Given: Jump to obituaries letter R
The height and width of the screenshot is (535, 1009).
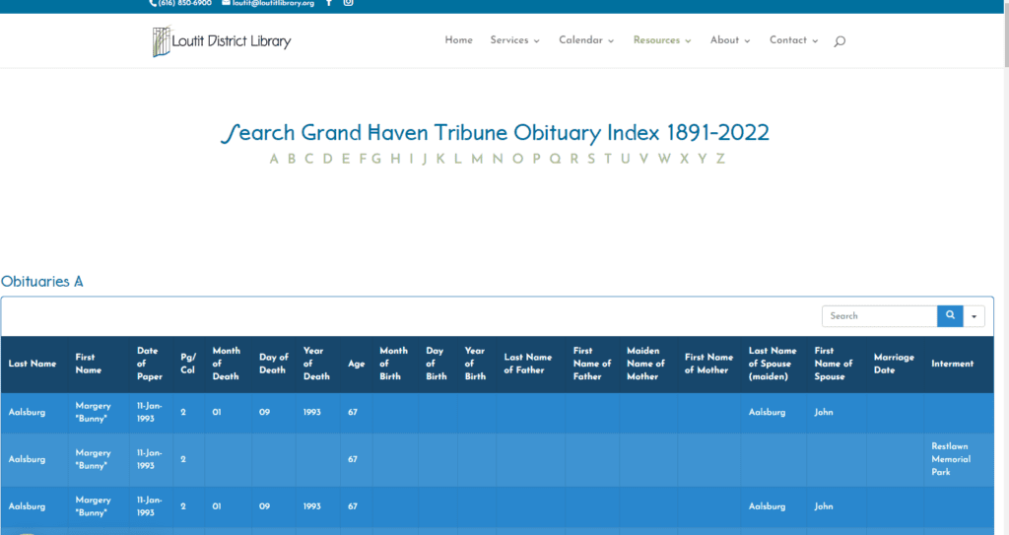Looking at the screenshot, I should pos(574,159).
